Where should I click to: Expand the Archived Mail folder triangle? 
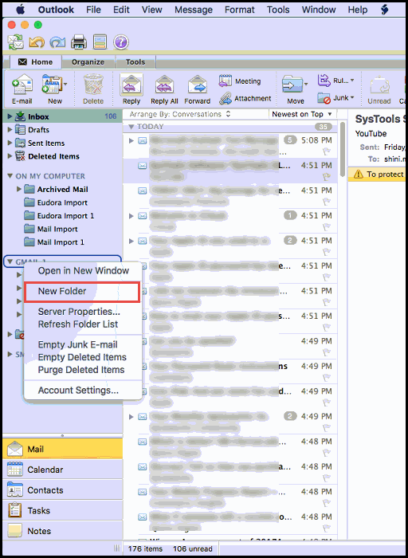pyautogui.click(x=19, y=190)
